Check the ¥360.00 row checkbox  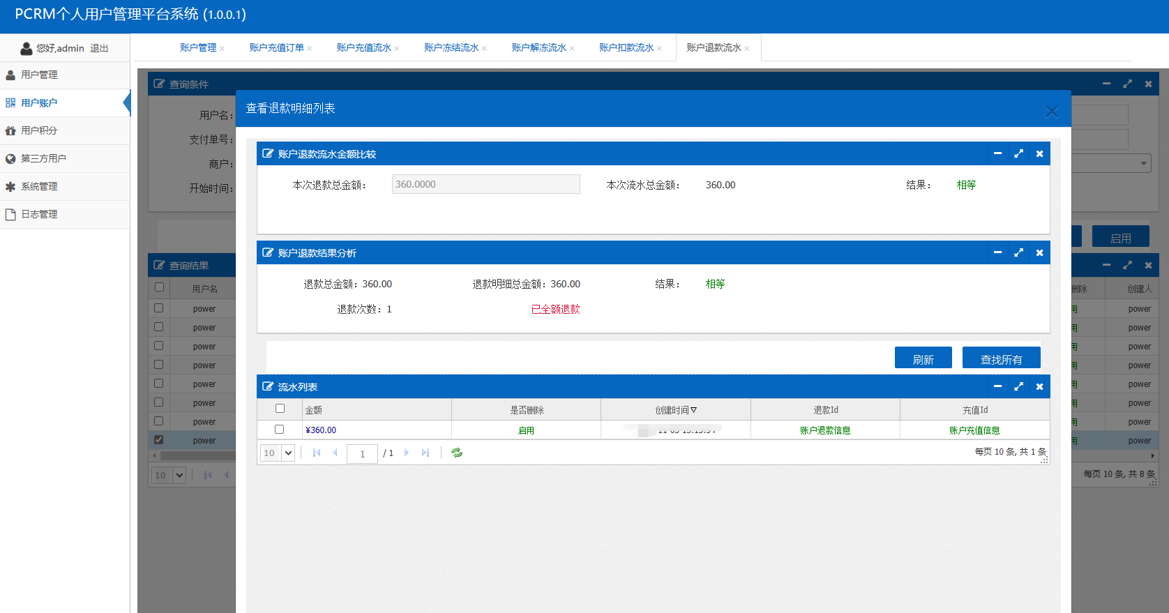coord(280,430)
